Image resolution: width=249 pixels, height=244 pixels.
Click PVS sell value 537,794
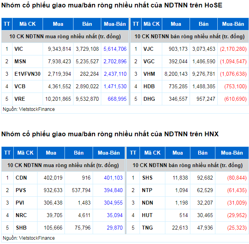point(81,190)
